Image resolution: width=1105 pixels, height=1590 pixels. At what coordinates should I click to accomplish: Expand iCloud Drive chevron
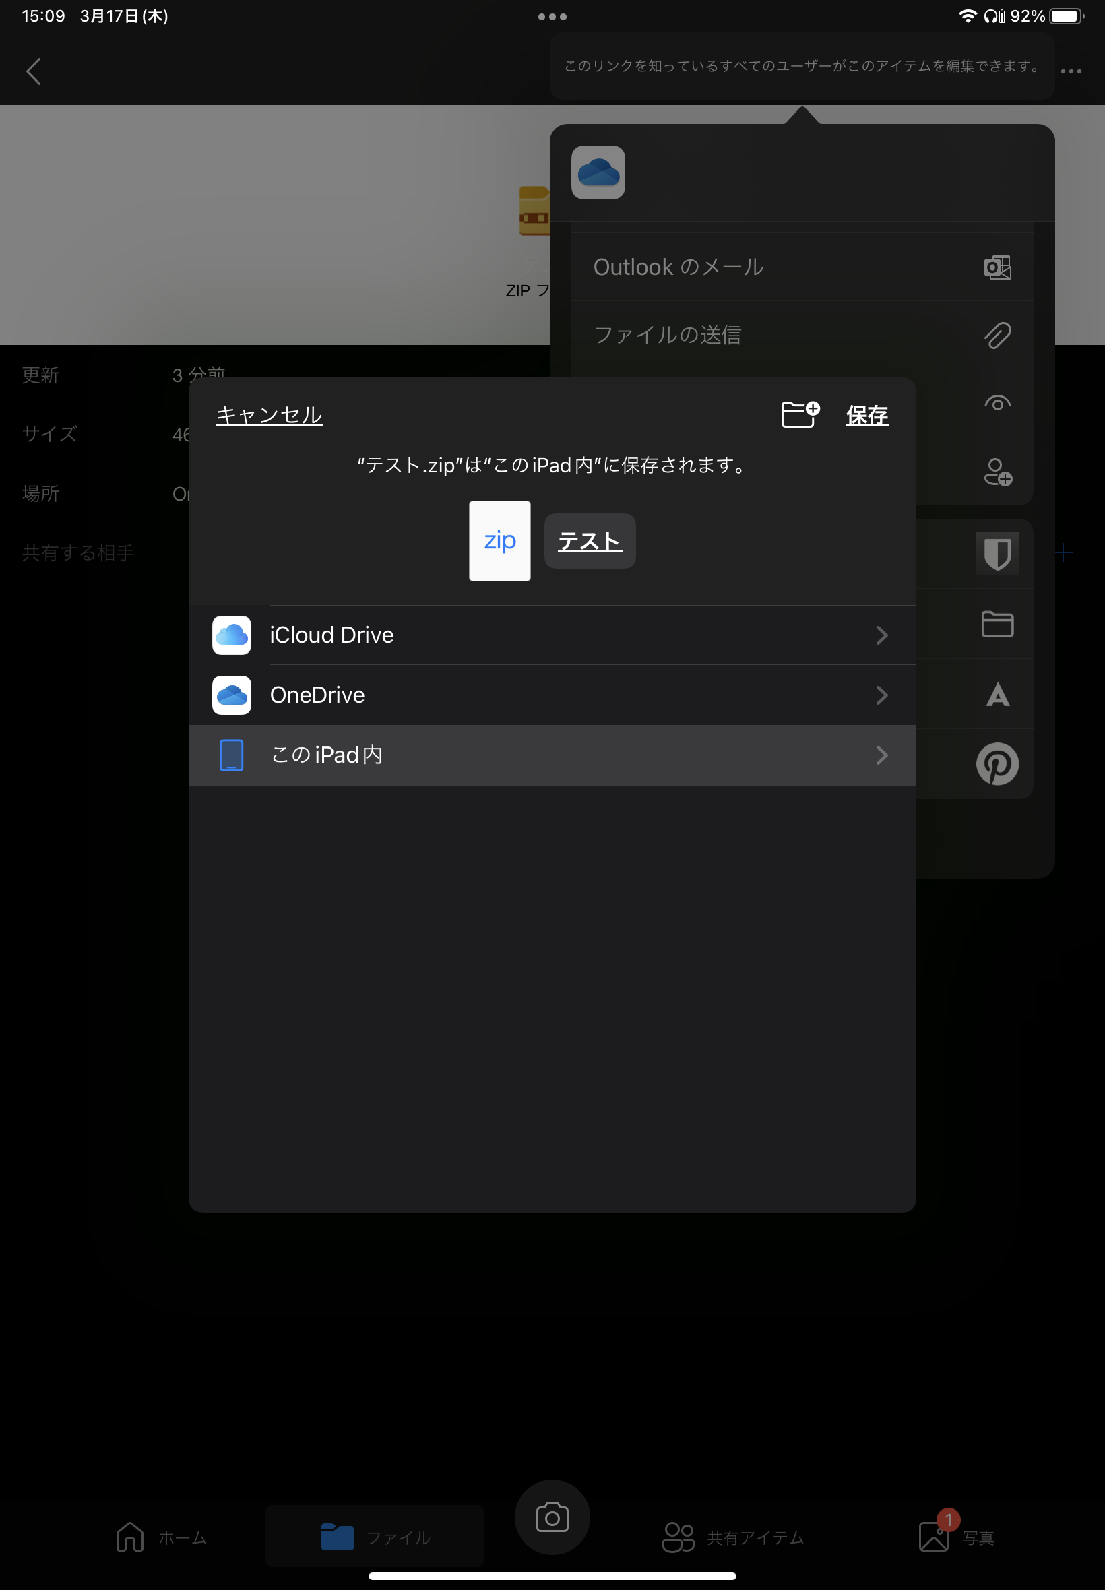[x=881, y=635]
